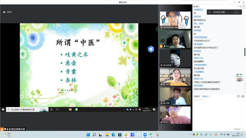246x138 pixels.
Task: Open File Explorer from the taskbar
Action: (x=107, y=135)
